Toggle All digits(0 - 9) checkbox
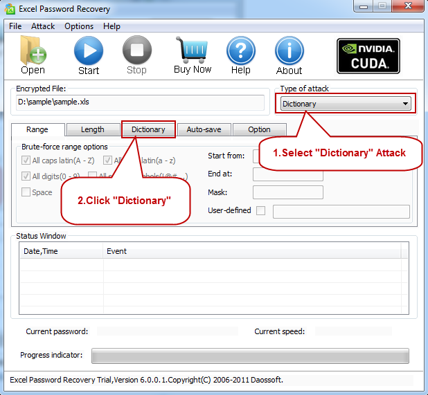 click(26, 176)
